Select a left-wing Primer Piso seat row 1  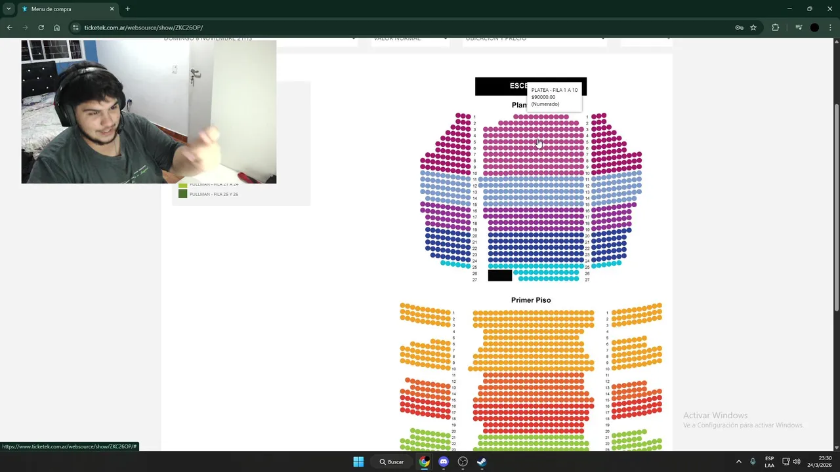(427, 309)
